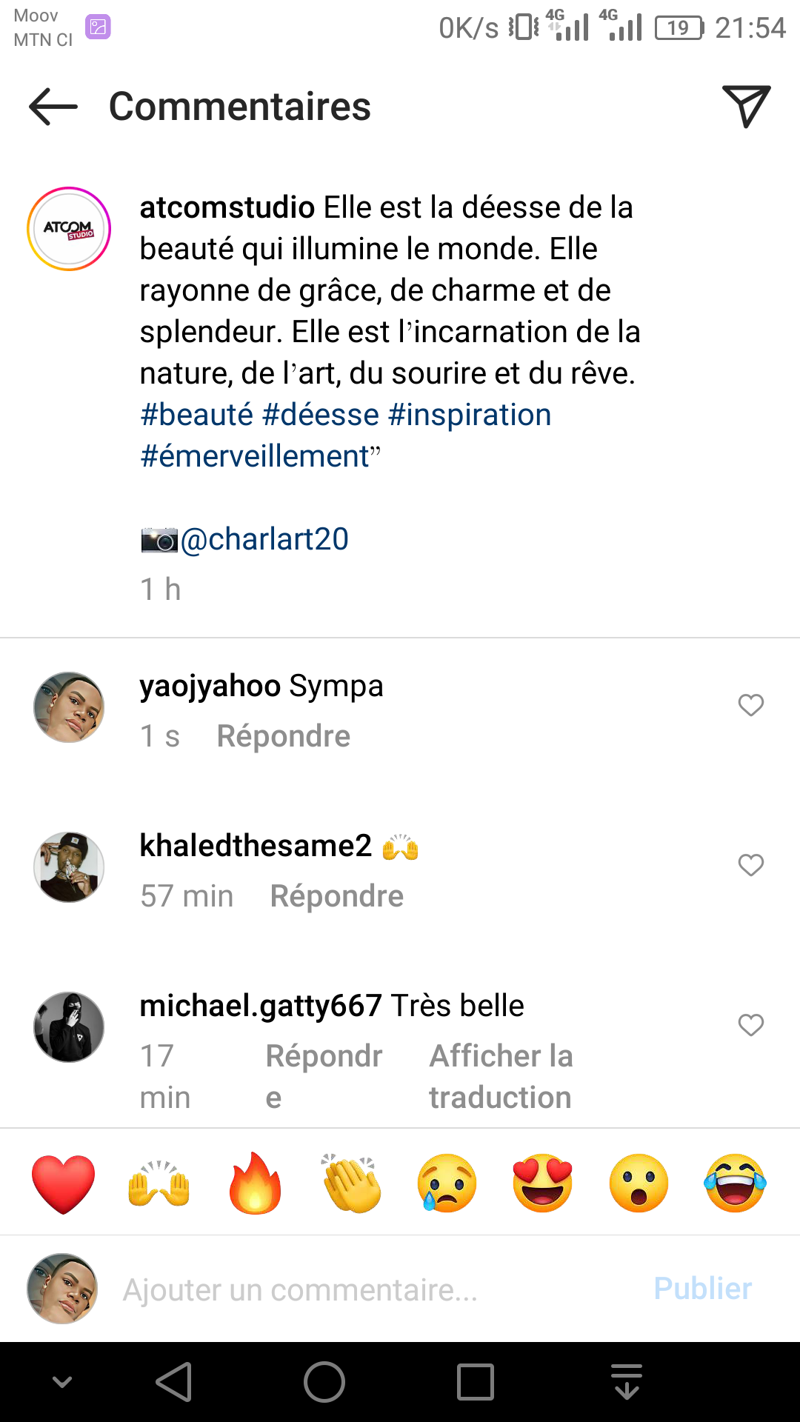Show translation of michael.gatty667's comment
This screenshot has width=800, height=1422.
point(501,1076)
